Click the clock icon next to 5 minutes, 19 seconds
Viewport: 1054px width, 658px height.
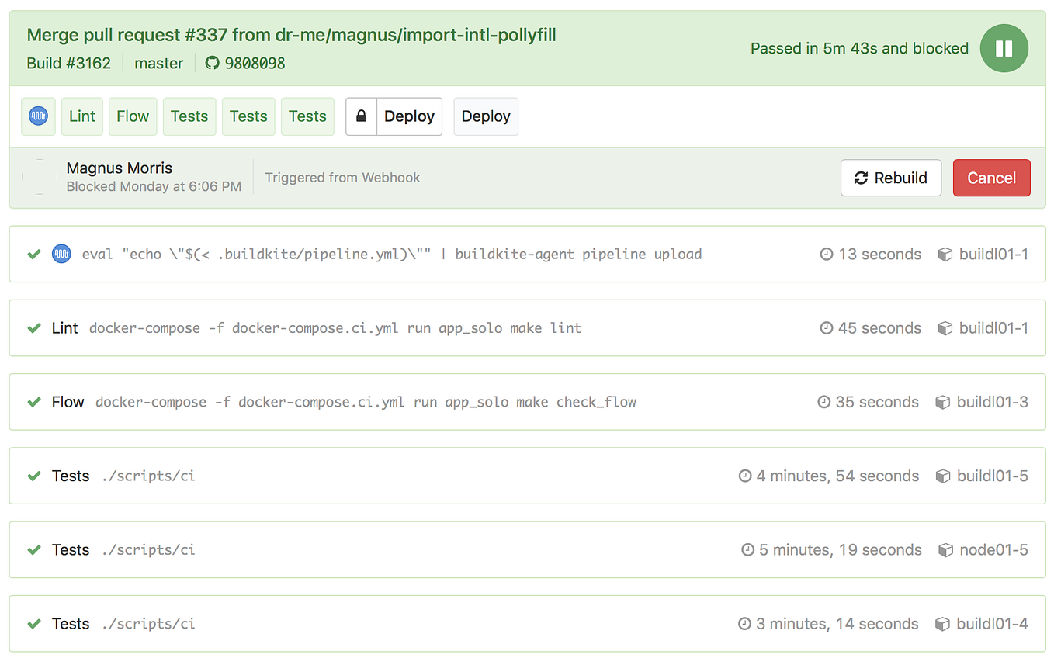tap(748, 549)
